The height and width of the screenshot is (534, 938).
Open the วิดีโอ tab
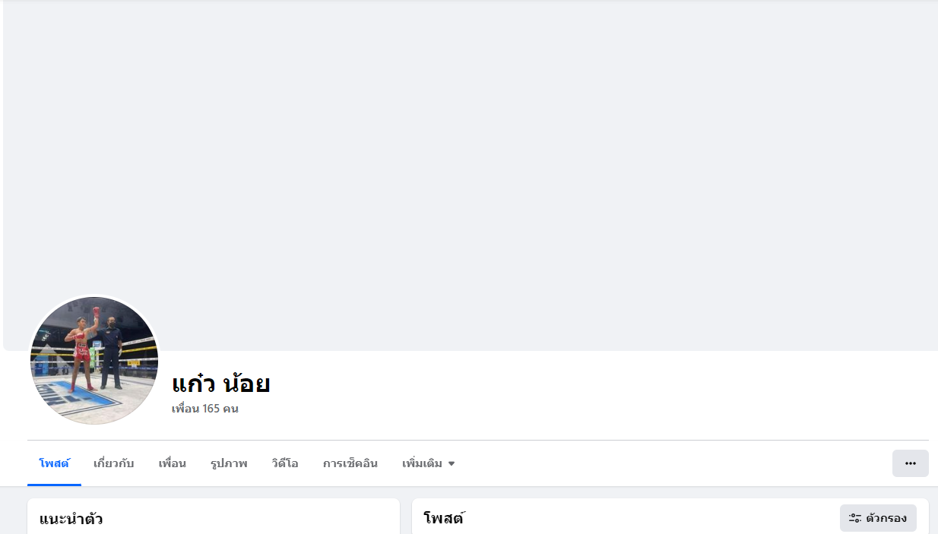pos(285,463)
